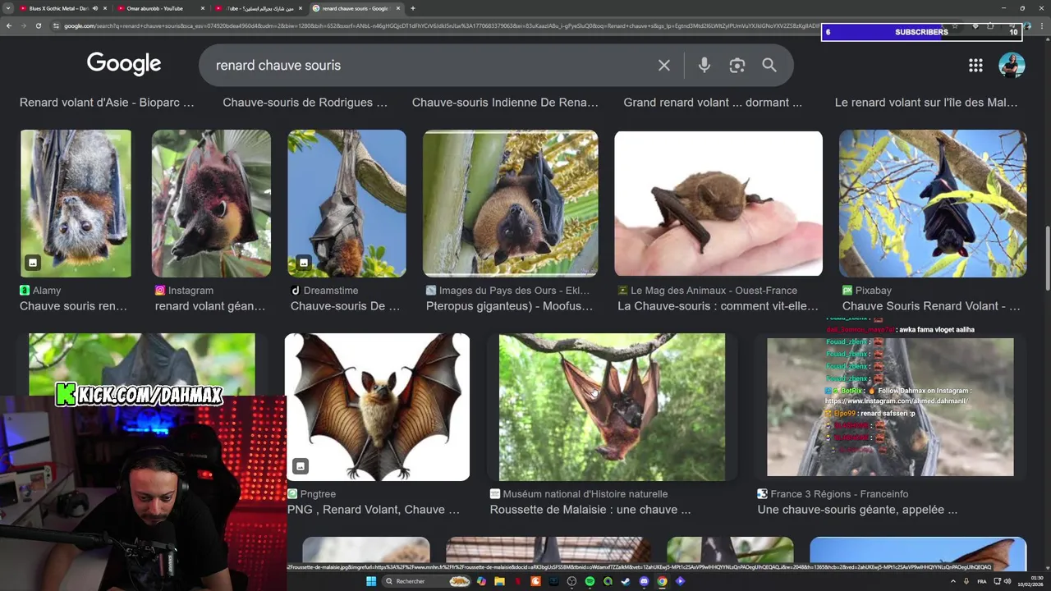This screenshot has width=1051, height=591.
Task: Click 'Pteropus giganteus) - Moofus...' caption
Action: pyautogui.click(x=509, y=306)
